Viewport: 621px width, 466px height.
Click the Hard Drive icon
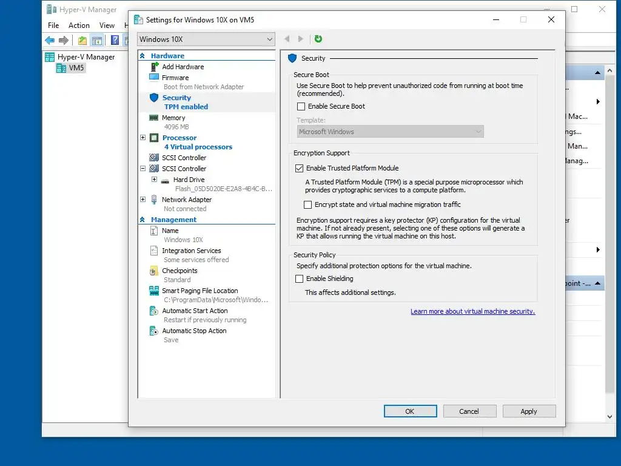click(x=165, y=181)
